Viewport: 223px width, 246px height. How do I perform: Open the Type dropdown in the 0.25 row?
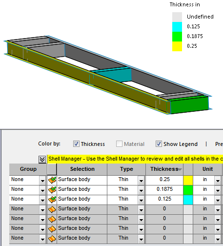click(141, 181)
